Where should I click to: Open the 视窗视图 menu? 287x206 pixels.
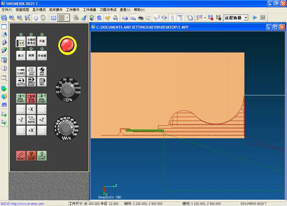tap(22, 10)
